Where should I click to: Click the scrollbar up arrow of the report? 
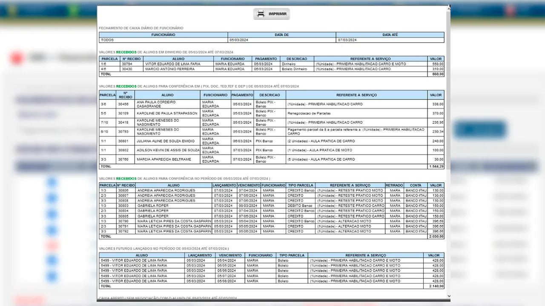coord(448,8)
